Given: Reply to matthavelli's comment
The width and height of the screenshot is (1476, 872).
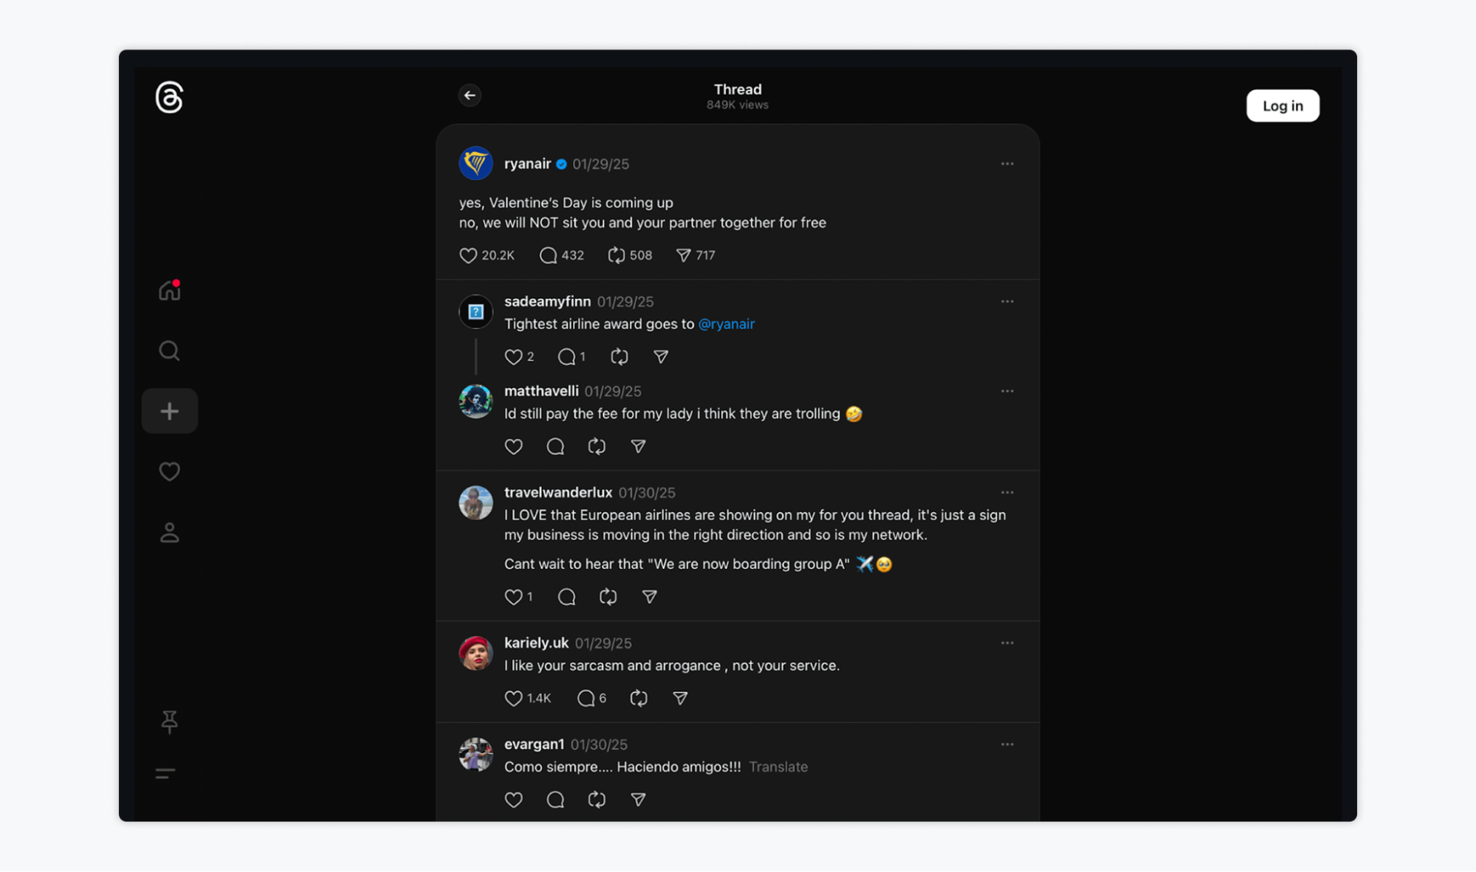Looking at the screenshot, I should click(555, 446).
